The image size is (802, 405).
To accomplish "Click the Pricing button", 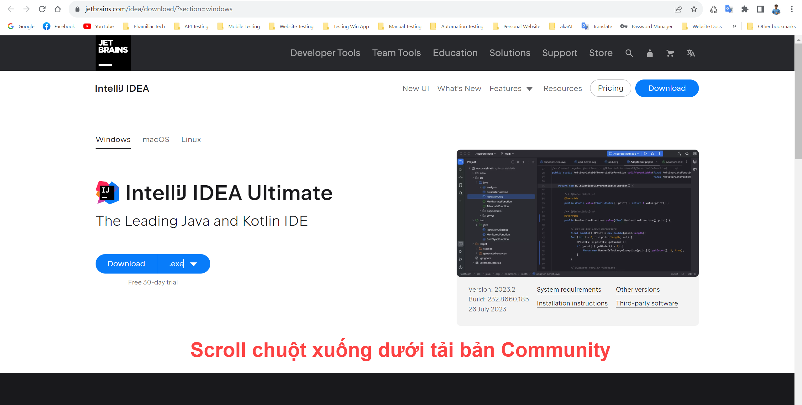I will coord(611,88).
